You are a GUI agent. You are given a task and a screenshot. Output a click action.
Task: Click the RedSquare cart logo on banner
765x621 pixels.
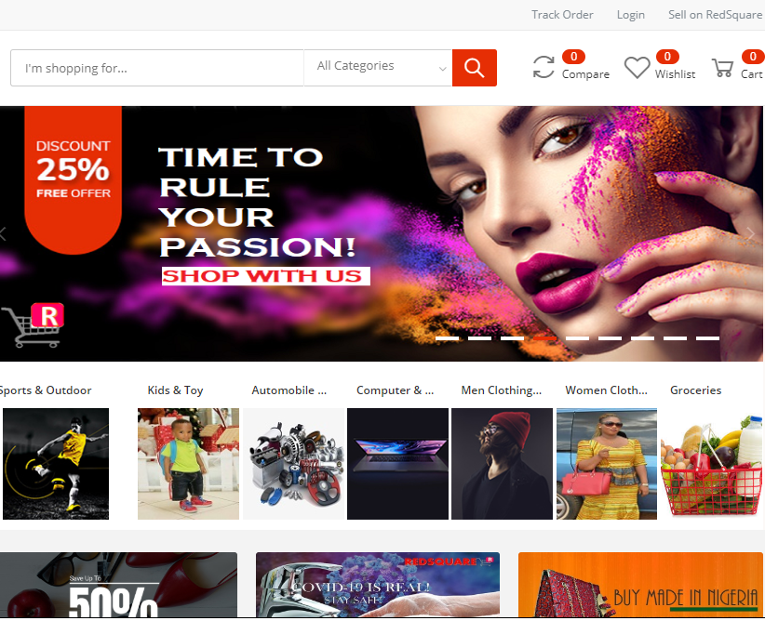coord(33,325)
